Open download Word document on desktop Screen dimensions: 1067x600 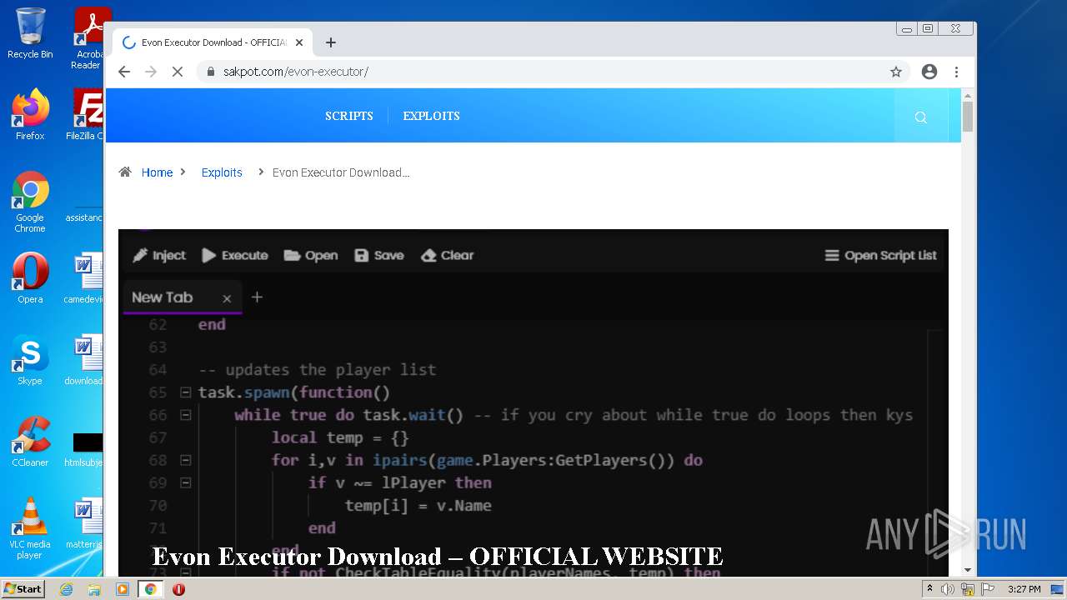[85, 360]
